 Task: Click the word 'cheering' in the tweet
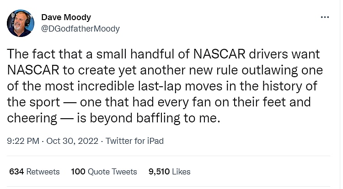pyautogui.click(x=32, y=118)
